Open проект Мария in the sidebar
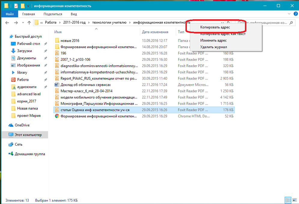 29,116
